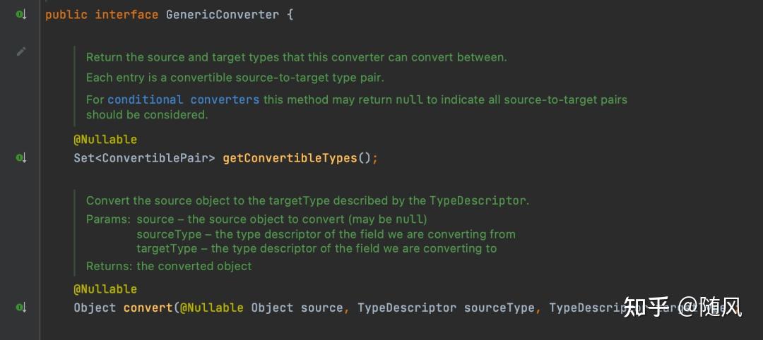Click TypeDescriptor in the convert doc comment
The width and height of the screenshot is (763, 340).
coord(478,200)
